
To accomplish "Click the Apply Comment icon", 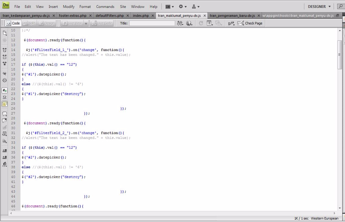I will click(x=4, y=114).
